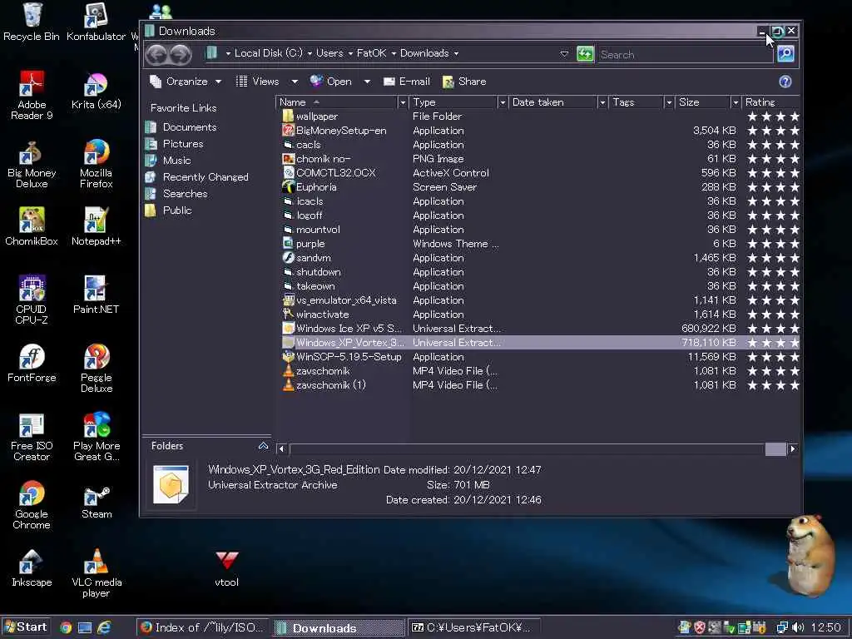The image size is (852, 639).
Task: Open the Name column filter dropdown
Action: point(403,102)
